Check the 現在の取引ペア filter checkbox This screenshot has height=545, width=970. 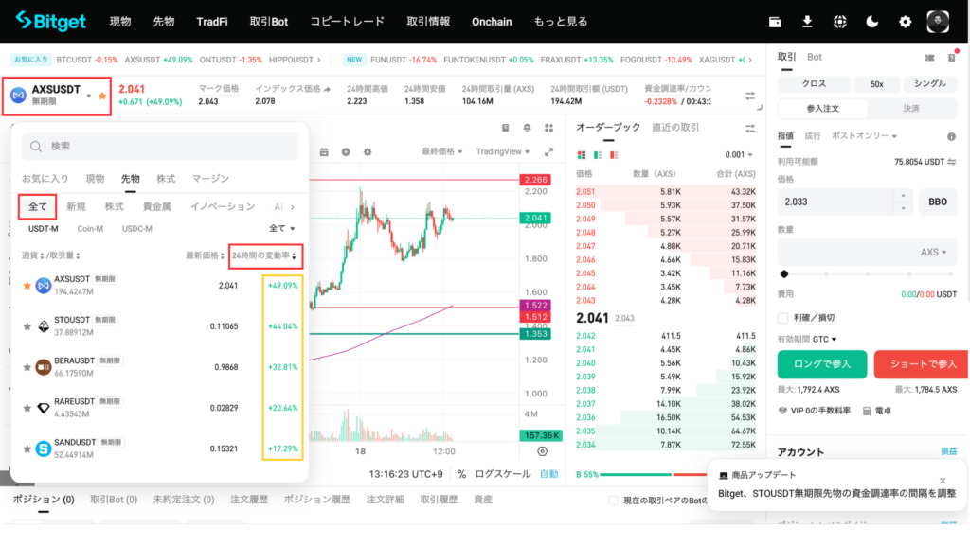612,501
